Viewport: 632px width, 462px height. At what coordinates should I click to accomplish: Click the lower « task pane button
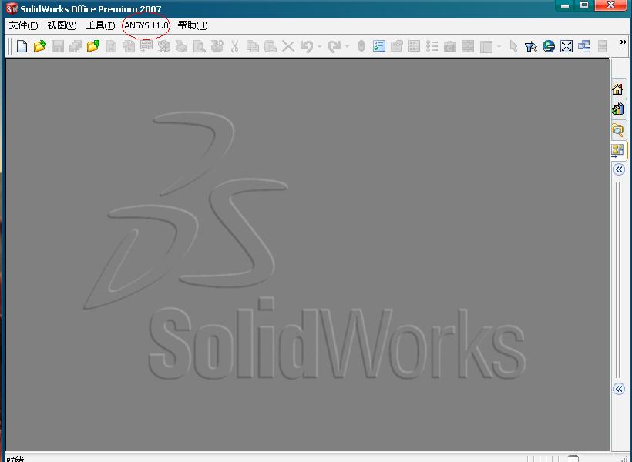pyautogui.click(x=619, y=389)
